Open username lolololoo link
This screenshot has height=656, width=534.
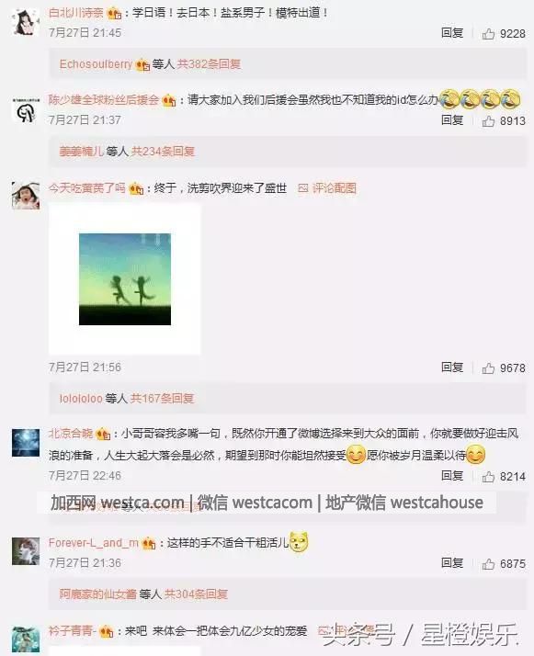81,398
